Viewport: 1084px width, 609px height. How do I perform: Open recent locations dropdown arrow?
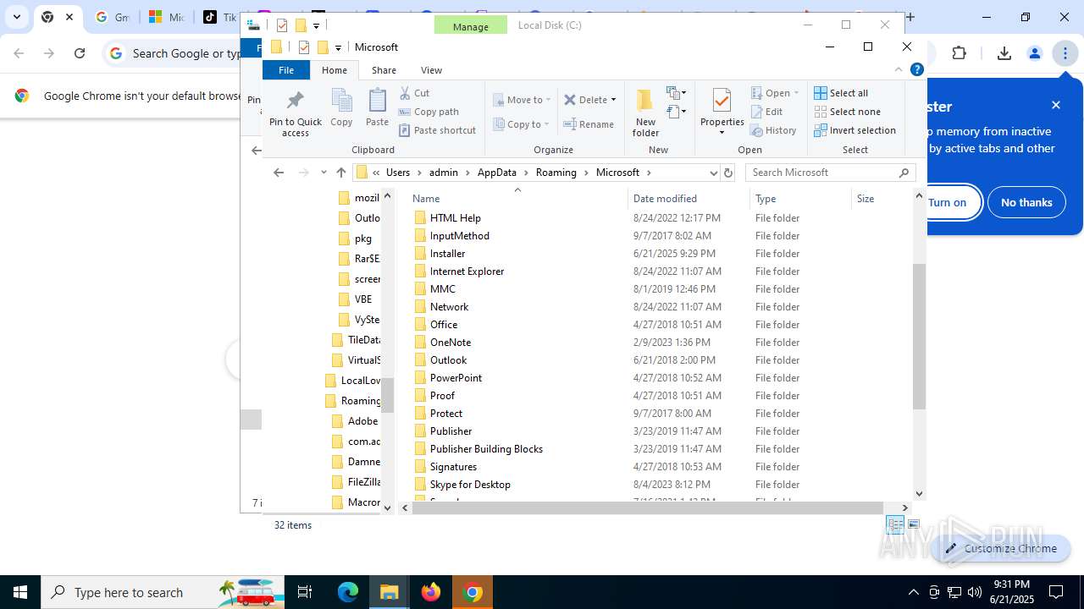coord(324,173)
